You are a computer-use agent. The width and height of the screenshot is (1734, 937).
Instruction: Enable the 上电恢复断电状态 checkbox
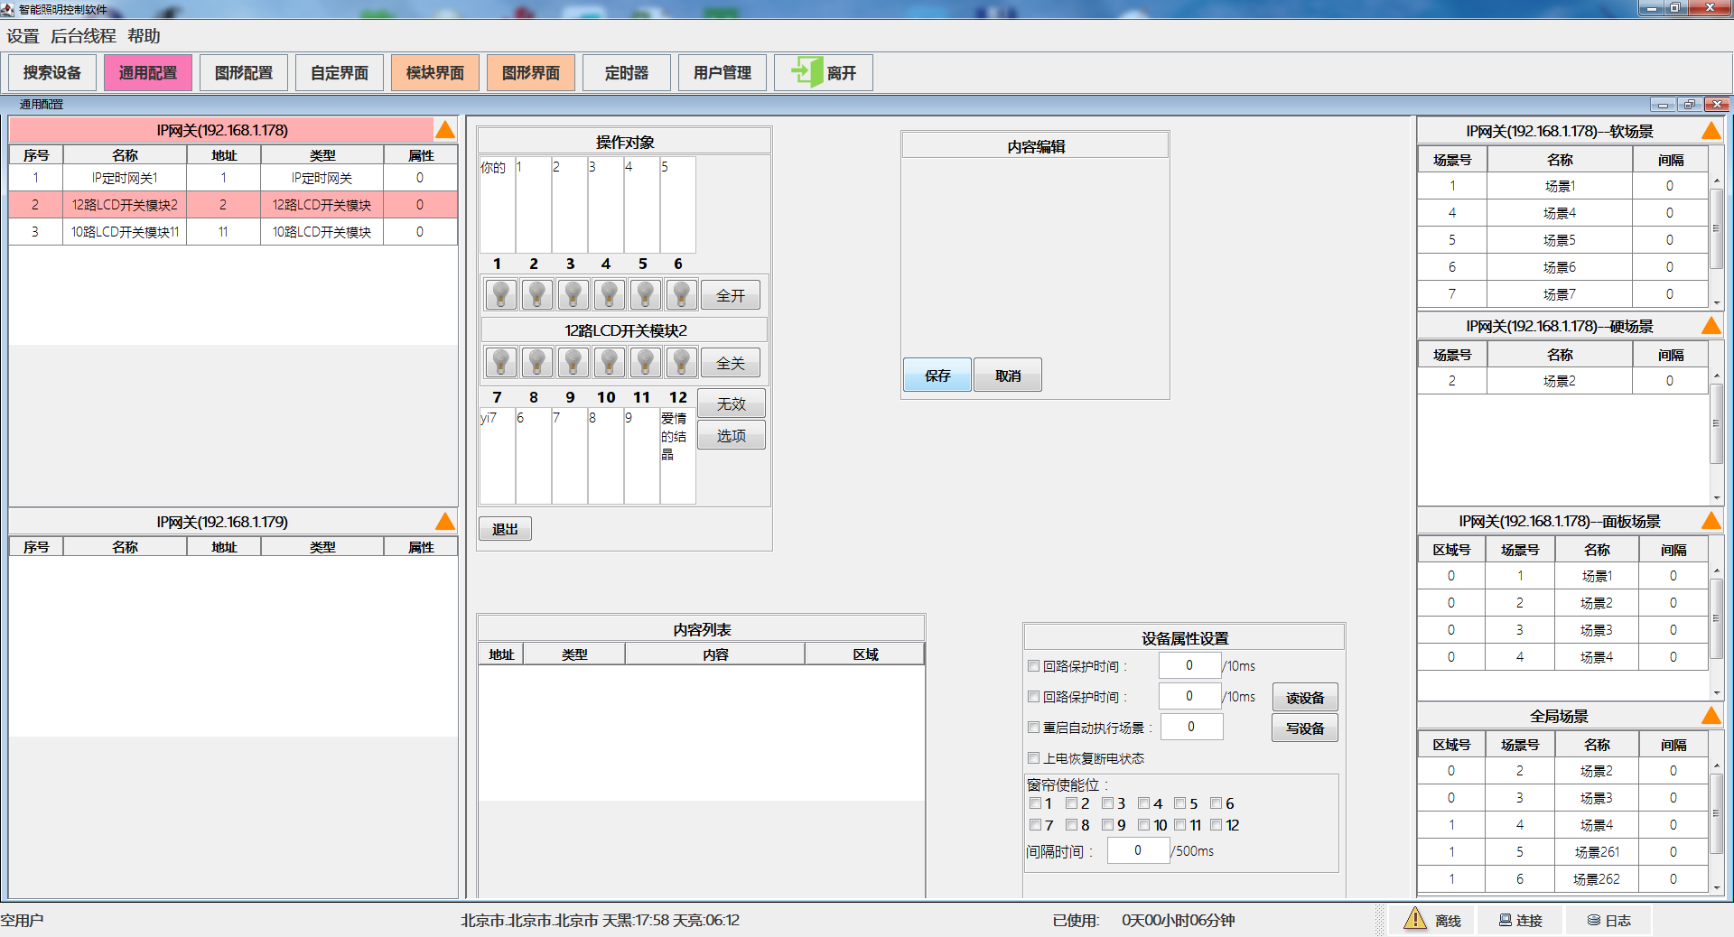pos(1034,758)
